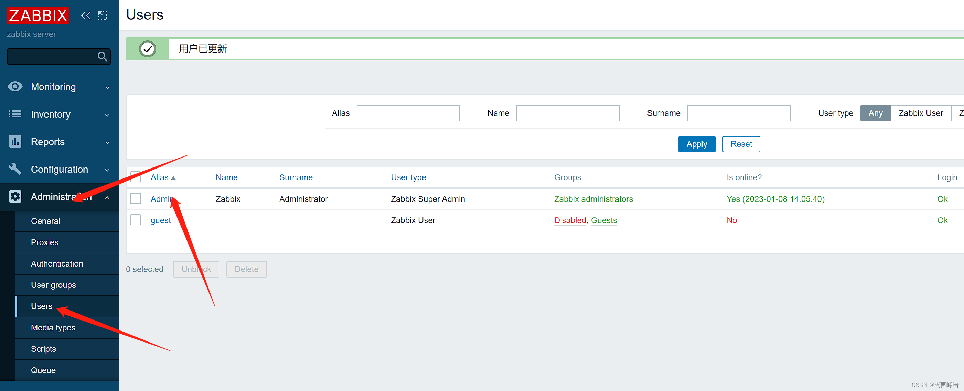Click the kiosk mode sidebar icon
Viewport: 964px width, 391px height.
click(102, 15)
